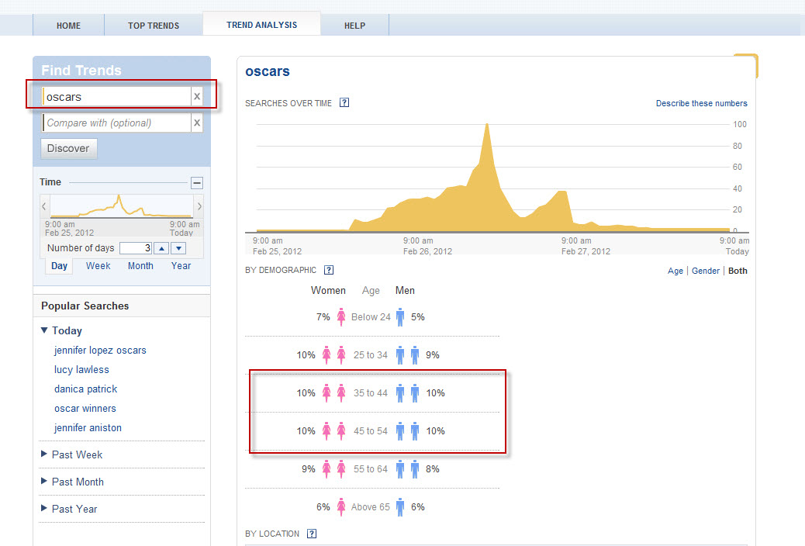805x546 pixels.
Task: Click the Compare with optional field
Action: click(x=116, y=123)
